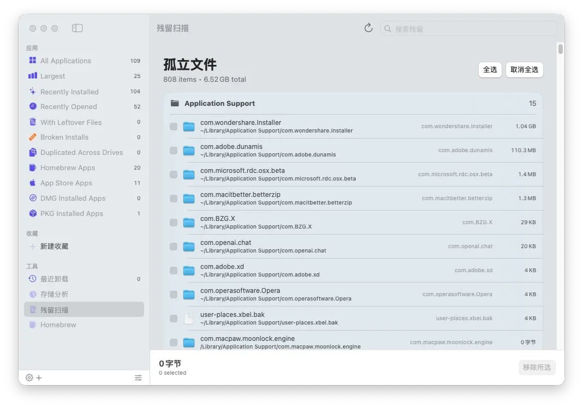Click the App Store Apps apple icon

[33, 183]
